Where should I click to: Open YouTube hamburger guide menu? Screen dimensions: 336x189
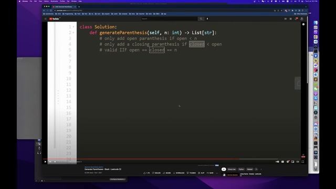[x=46, y=19]
